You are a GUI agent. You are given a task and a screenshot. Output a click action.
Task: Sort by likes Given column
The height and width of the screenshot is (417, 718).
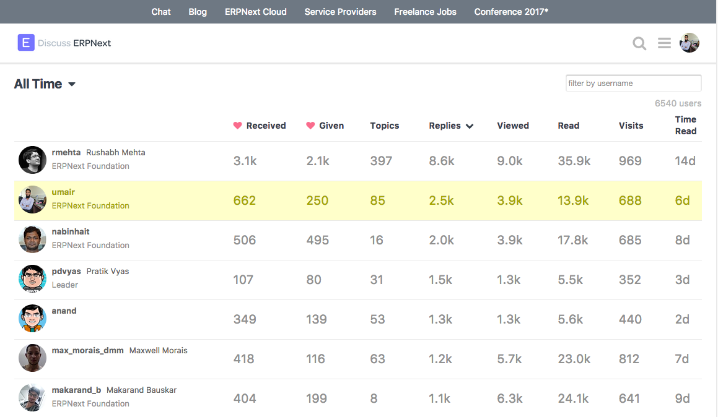(325, 126)
